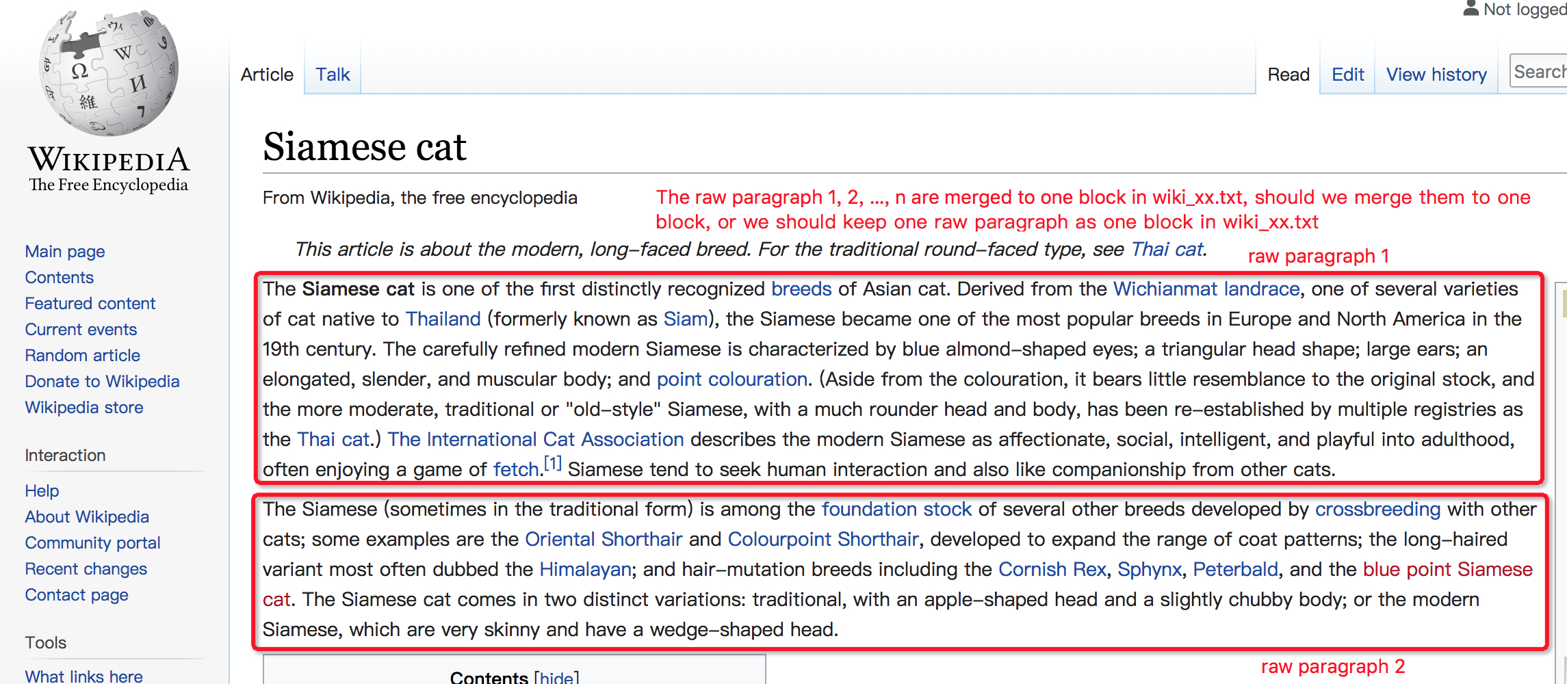The width and height of the screenshot is (1567, 684).
Task: Open the fetch link
Action: coord(516,469)
